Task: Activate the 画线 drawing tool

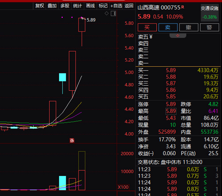Action: click(90, 6)
